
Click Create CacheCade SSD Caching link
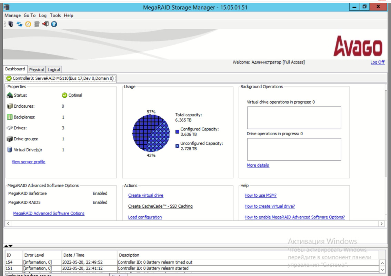160,206
